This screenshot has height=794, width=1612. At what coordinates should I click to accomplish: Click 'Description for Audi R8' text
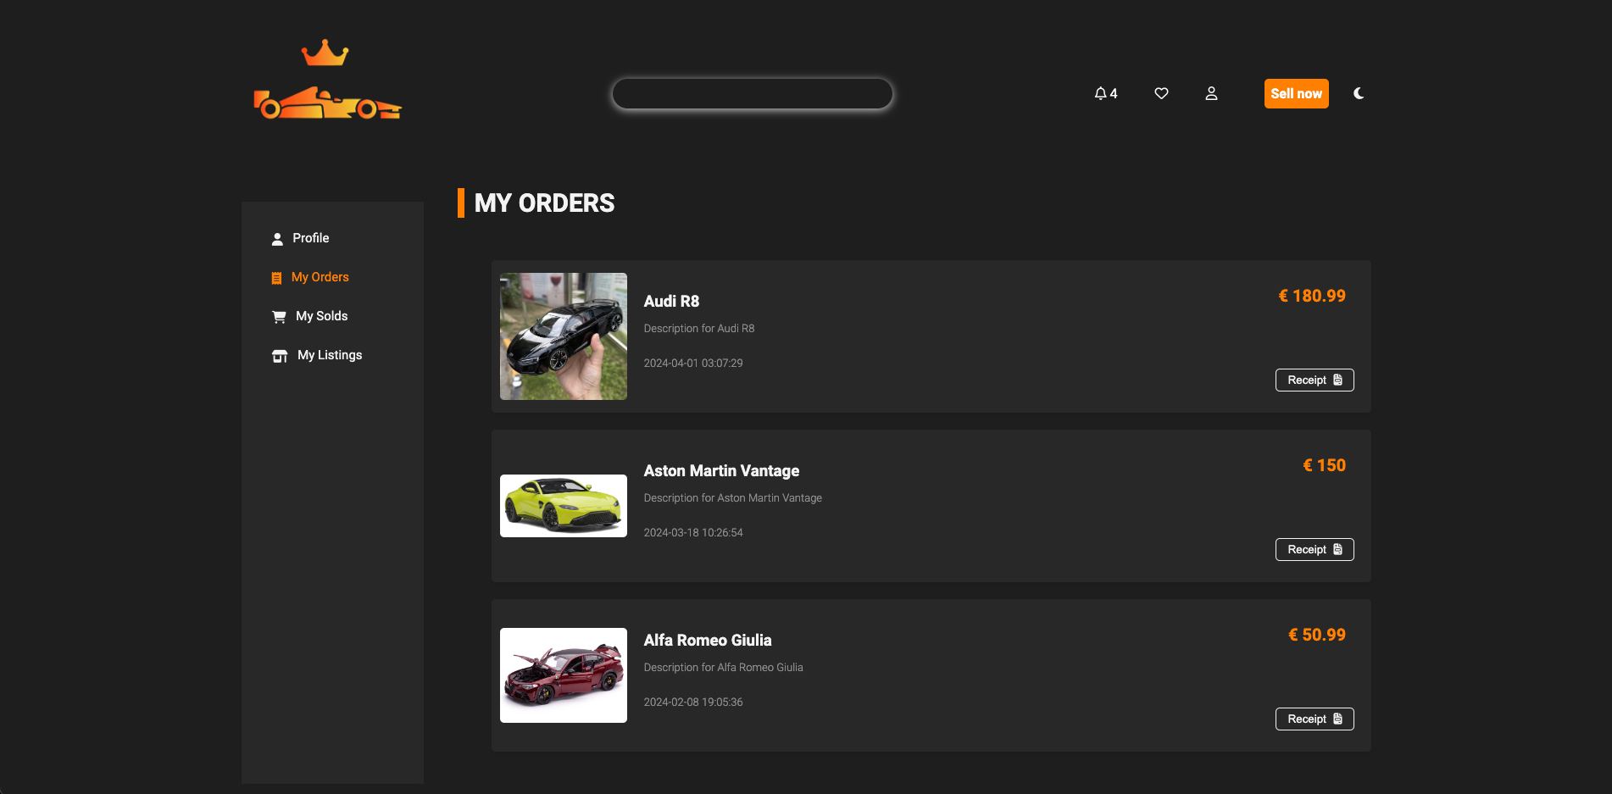tap(699, 328)
